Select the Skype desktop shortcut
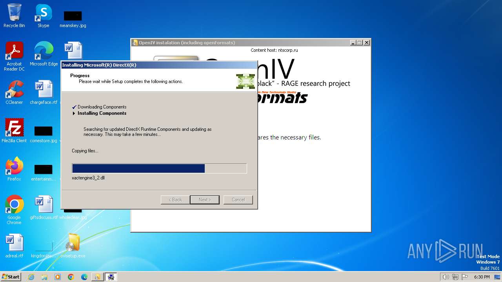The image size is (502, 282). (x=44, y=16)
